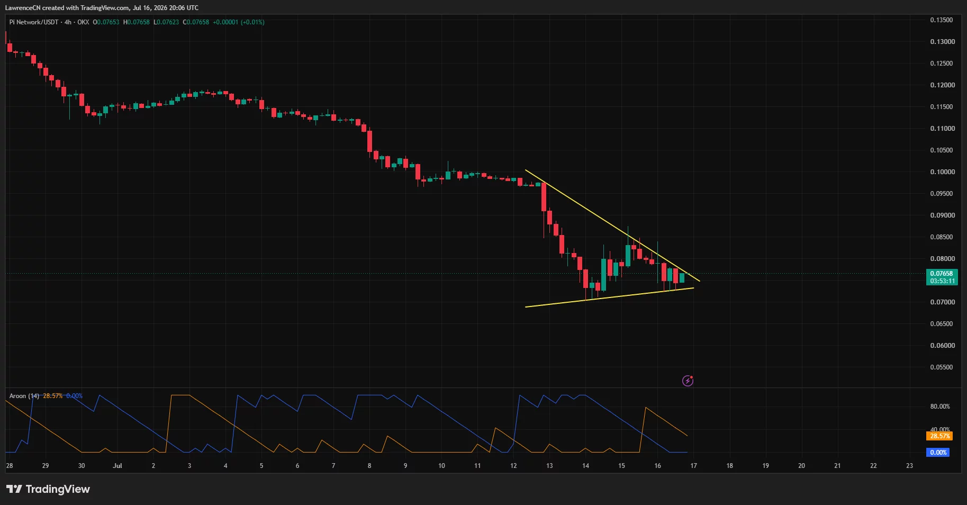Click the 12 date label on the time axis
The image size is (967, 505).
(513, 466)
